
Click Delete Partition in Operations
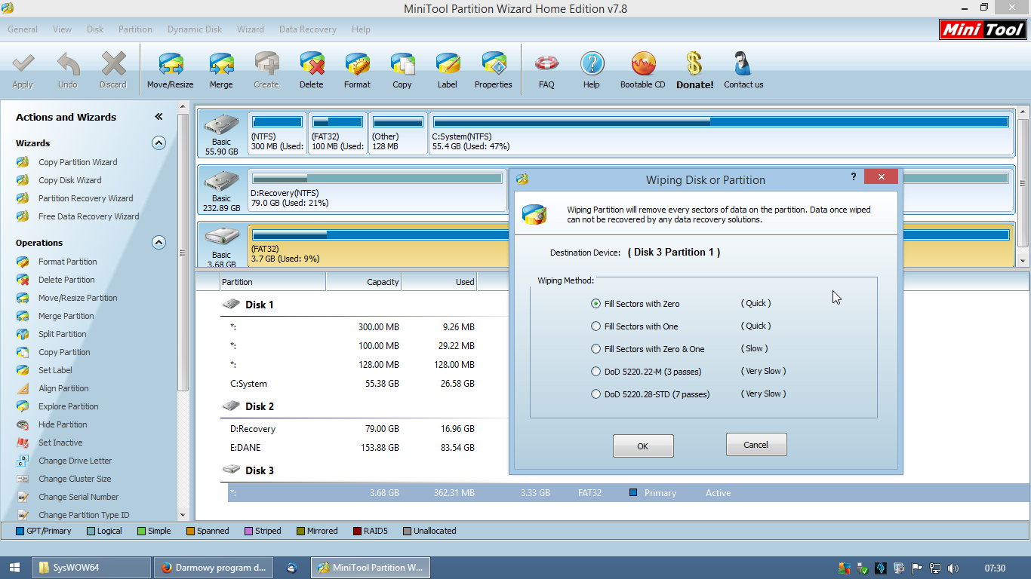[66, 280]
